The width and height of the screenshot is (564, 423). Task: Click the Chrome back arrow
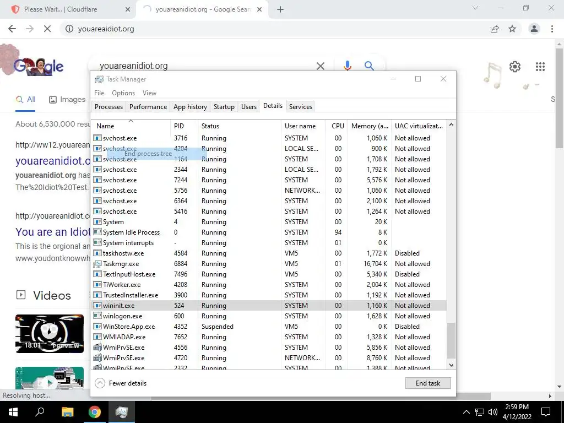click(x=12, y=29)
